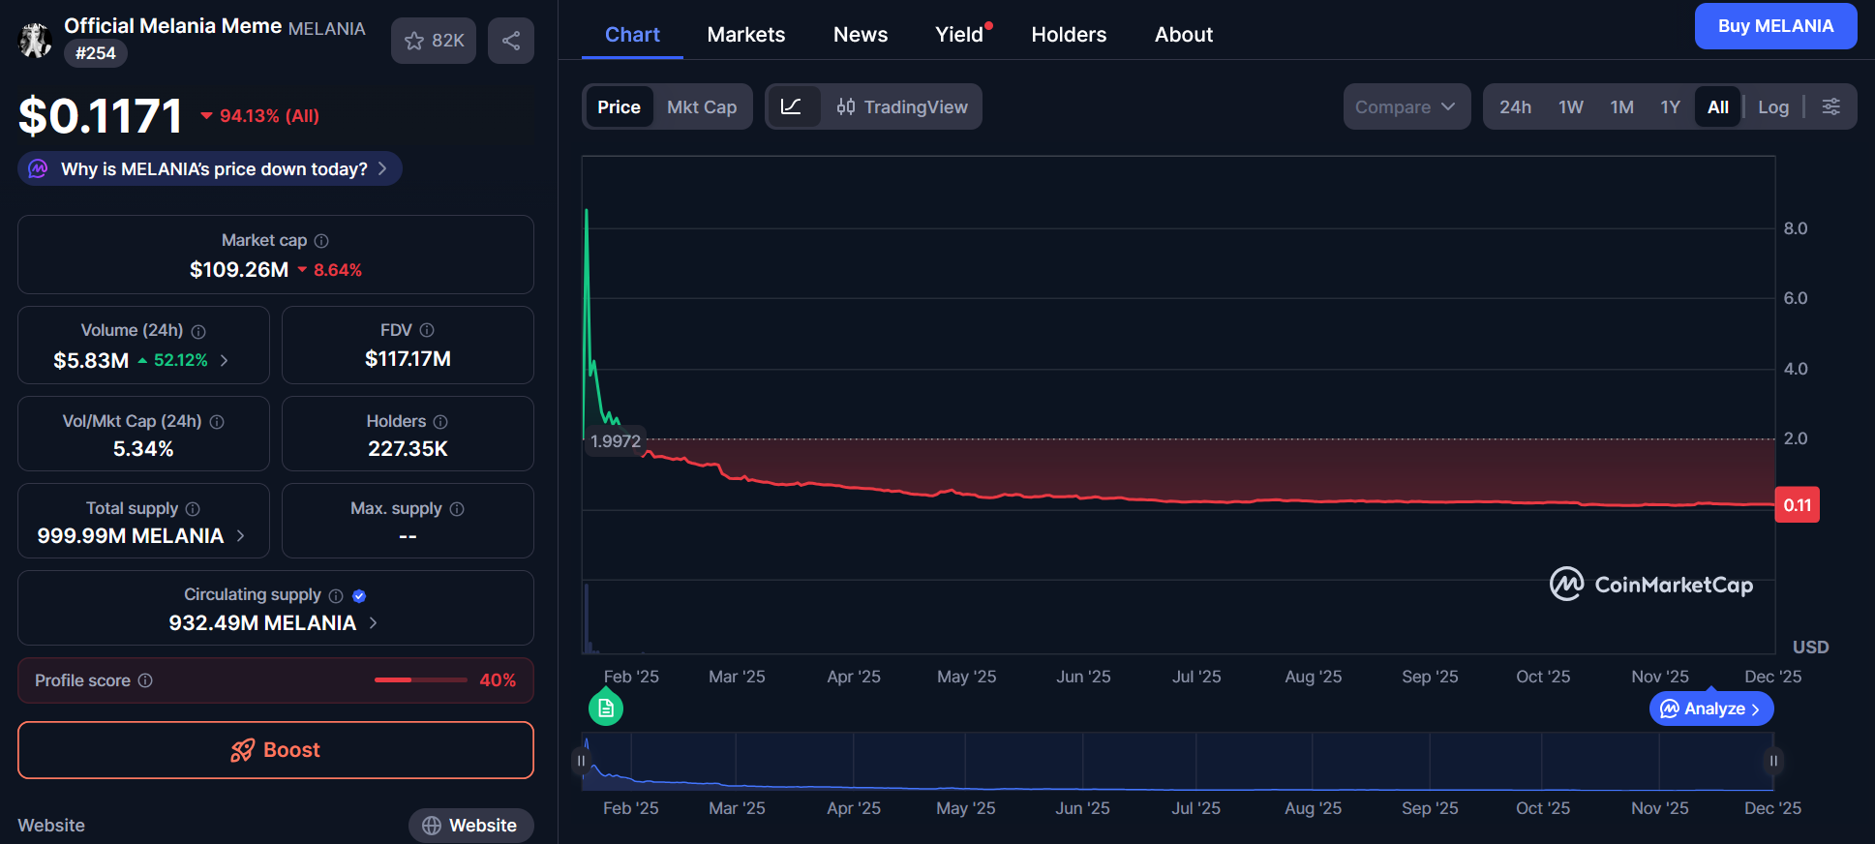
Task: Set the chart range to 1W
Action: pos(1571,106)
